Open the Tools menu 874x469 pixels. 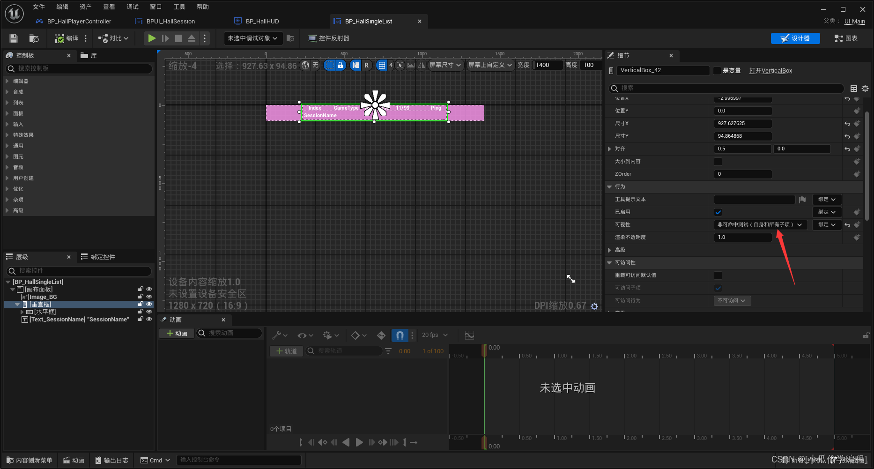tap(179, 7)
